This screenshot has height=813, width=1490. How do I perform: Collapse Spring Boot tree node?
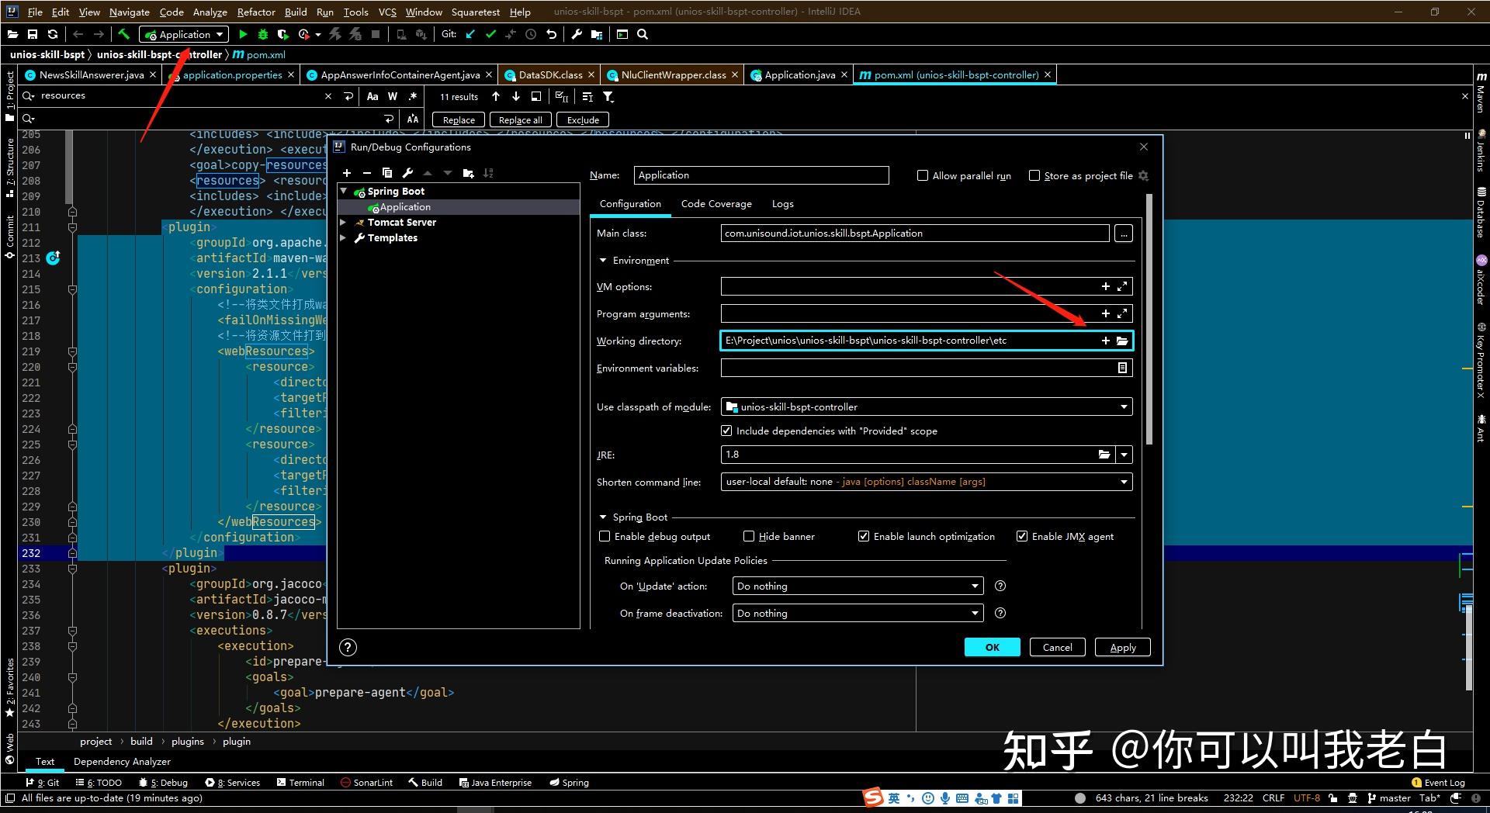[x=344, y=191]
